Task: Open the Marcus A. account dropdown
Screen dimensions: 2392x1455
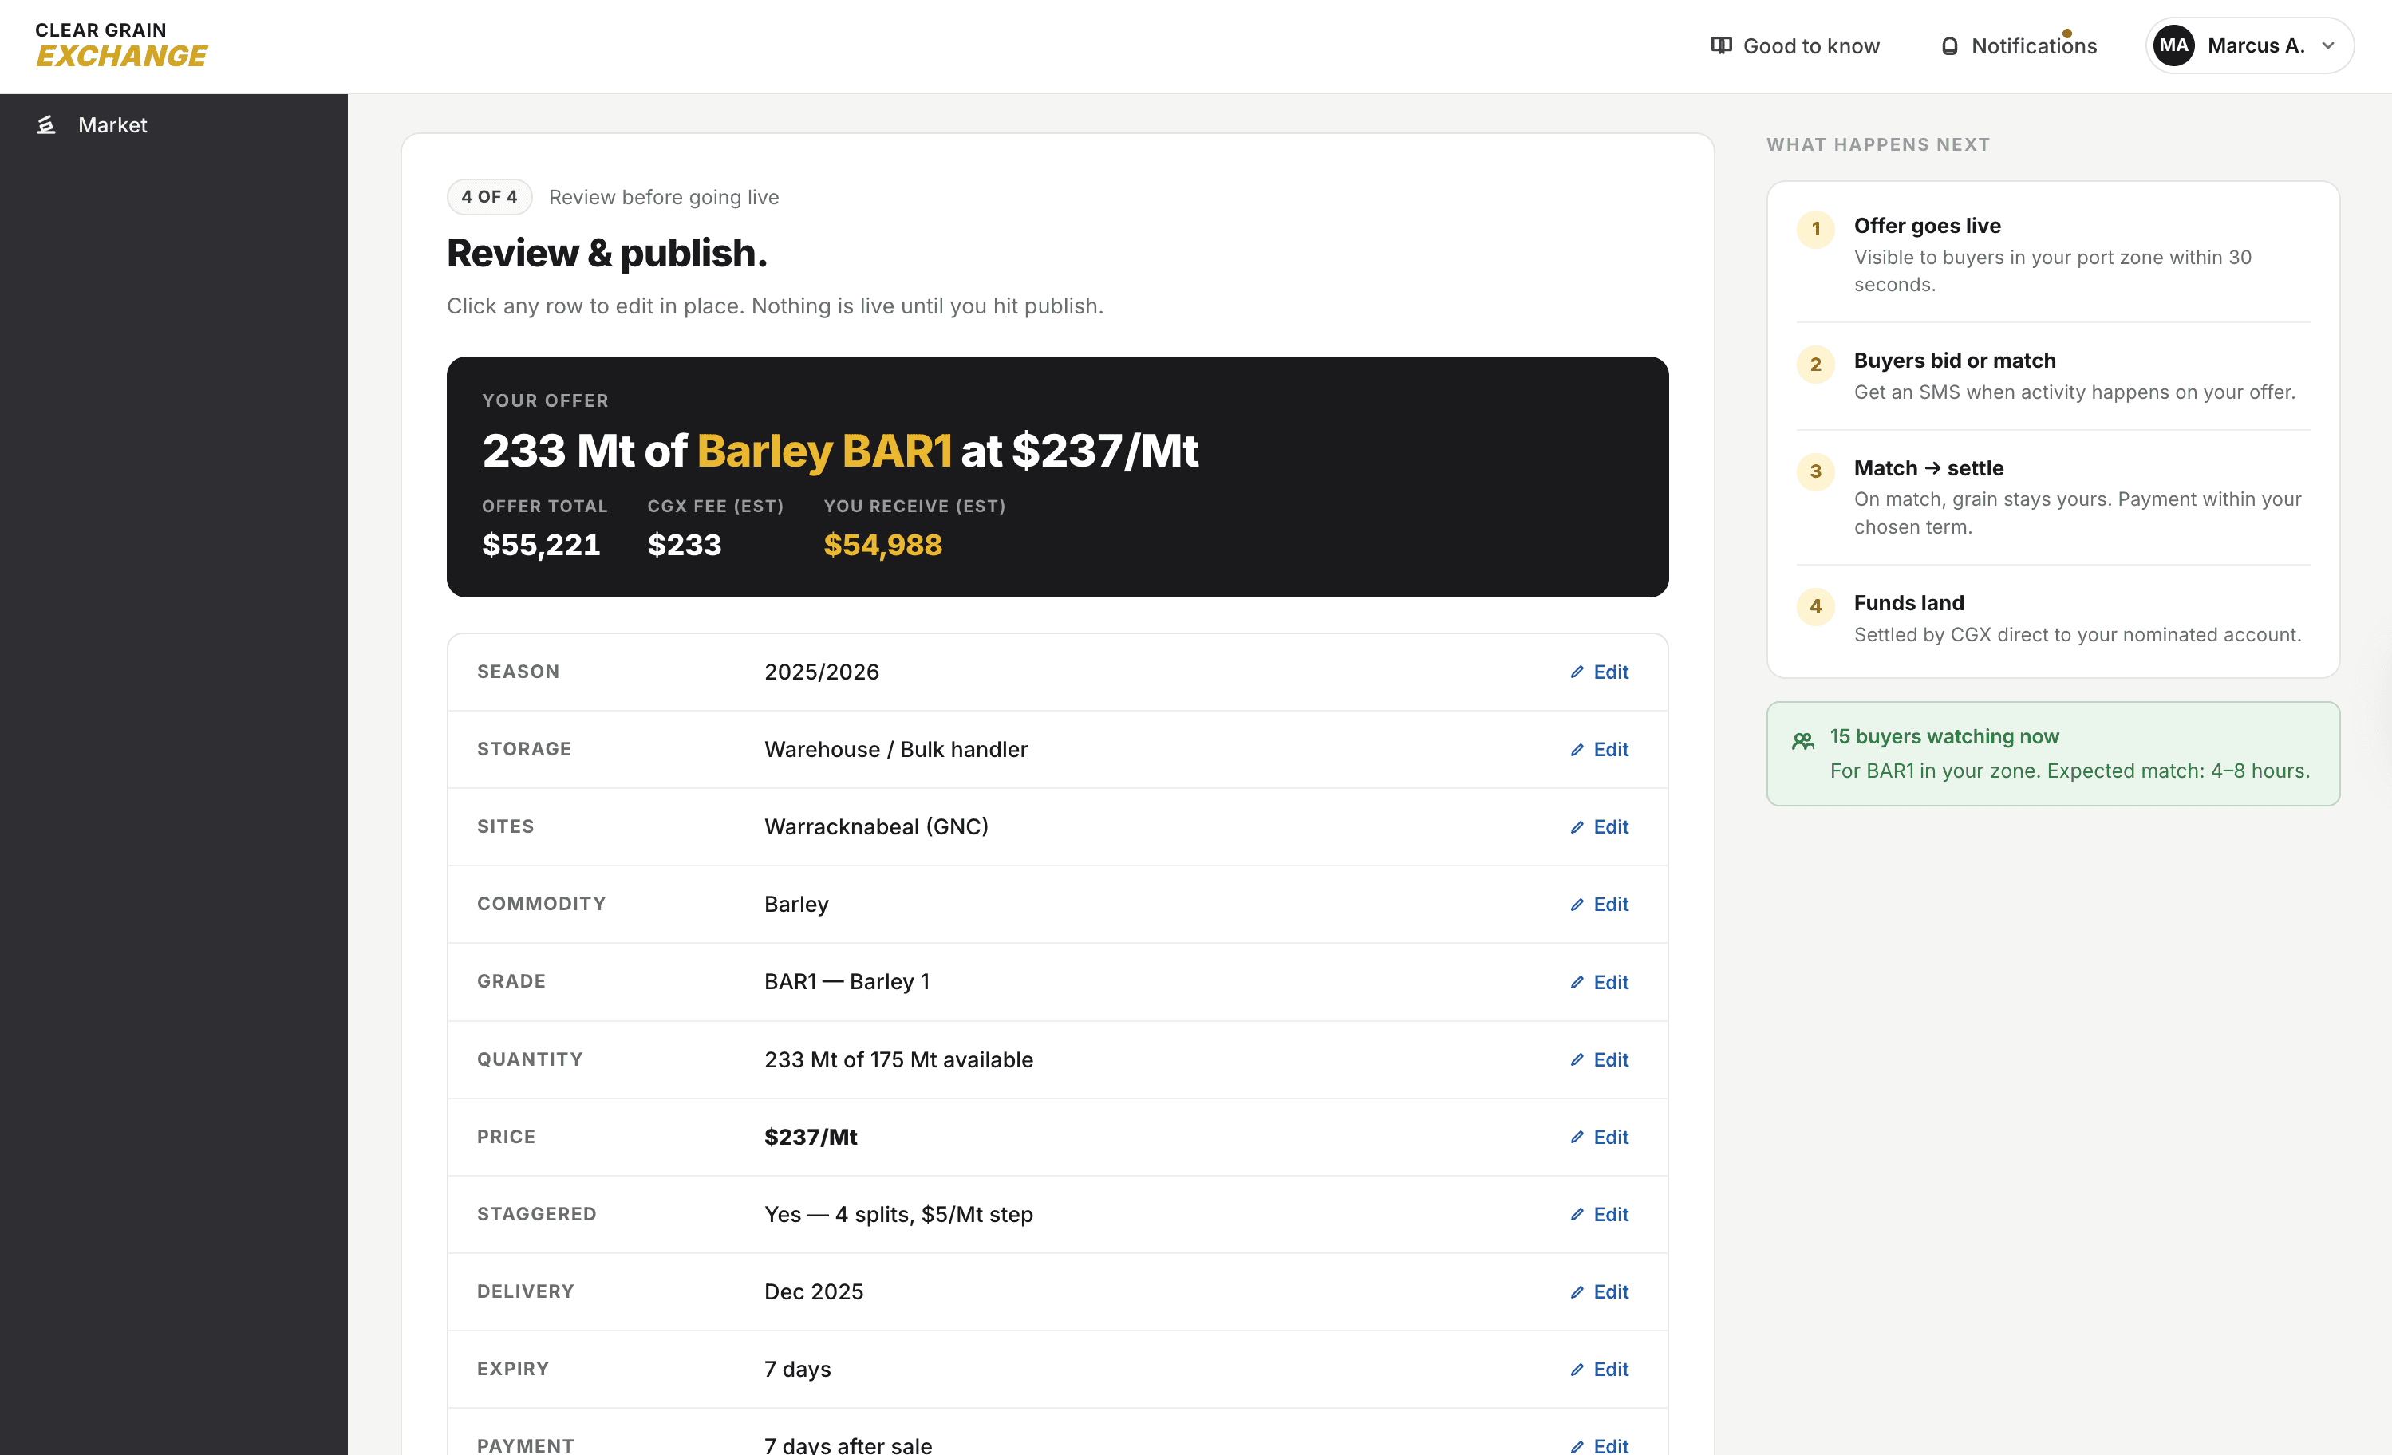Action: (x=2258, y=45)
